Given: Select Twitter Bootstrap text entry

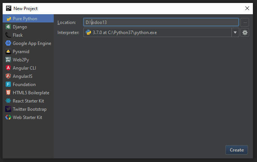Looking at the screenshot, I should pos(30,109).
